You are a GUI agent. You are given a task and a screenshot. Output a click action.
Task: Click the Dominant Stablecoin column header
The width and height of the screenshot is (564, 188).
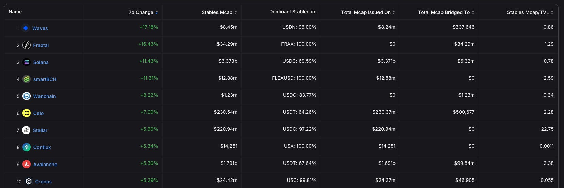tap(293, 12)
